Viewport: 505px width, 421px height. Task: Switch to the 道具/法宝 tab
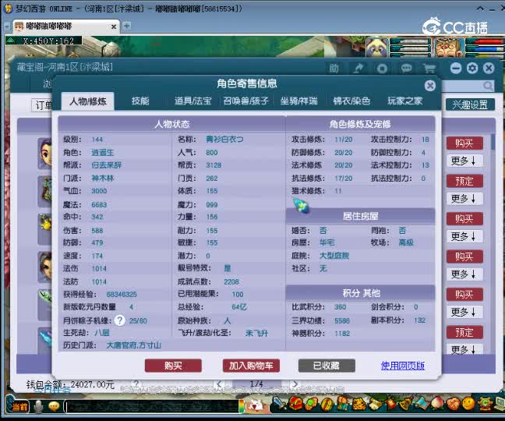193,101
